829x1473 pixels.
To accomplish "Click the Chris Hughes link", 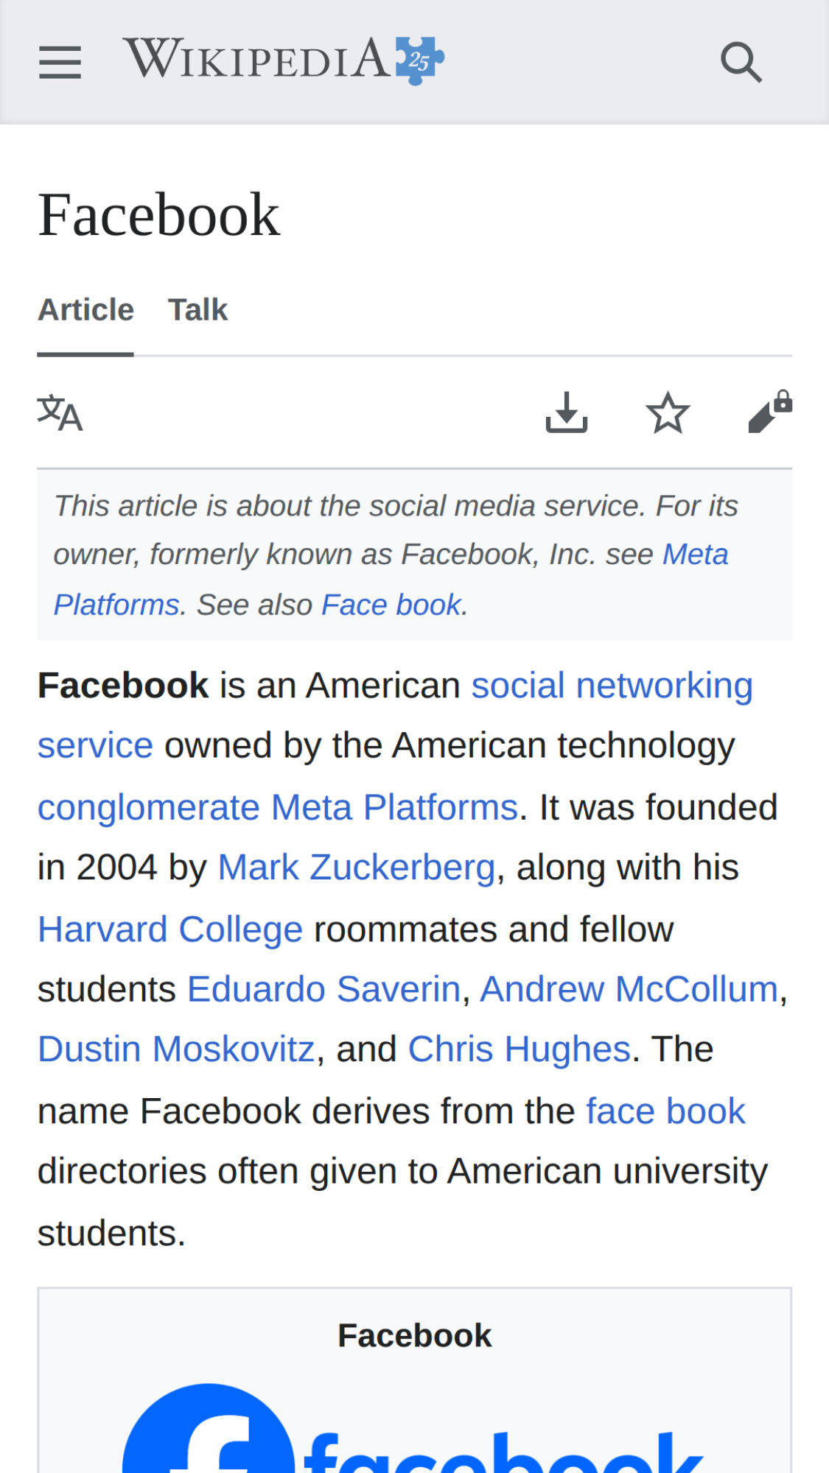I will (x=519, y=1050).
